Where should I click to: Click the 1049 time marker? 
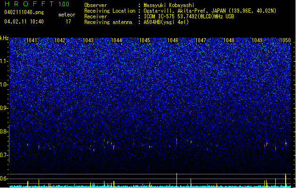[257, 40]
